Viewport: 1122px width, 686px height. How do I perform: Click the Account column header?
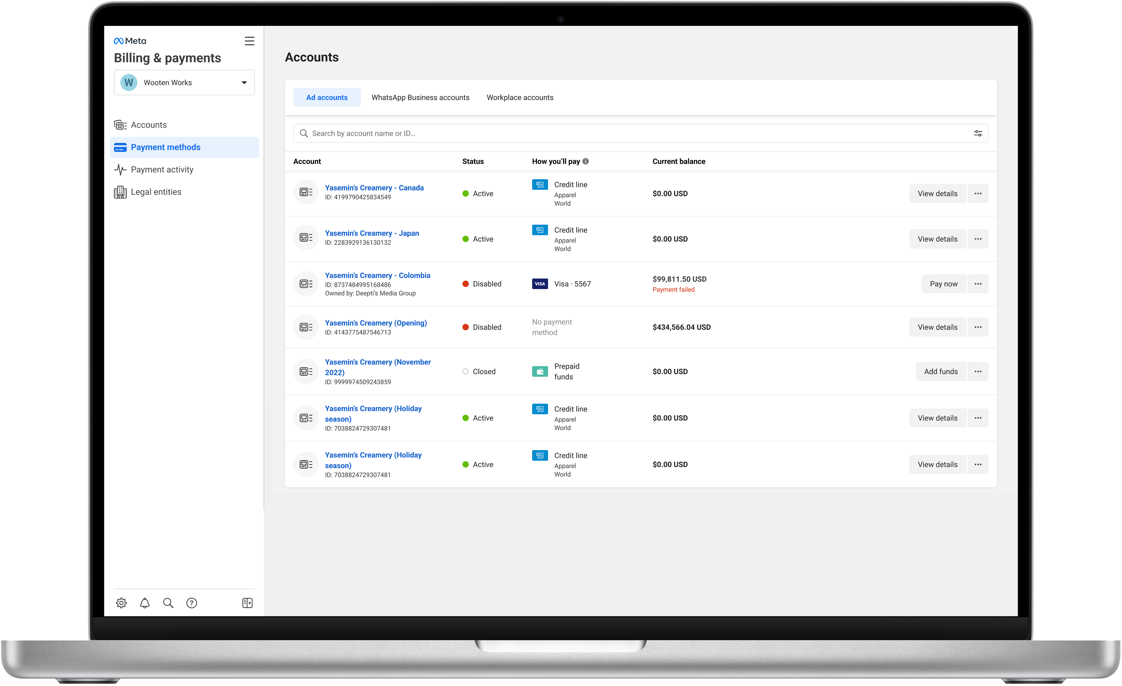click(x=307, y=161)
